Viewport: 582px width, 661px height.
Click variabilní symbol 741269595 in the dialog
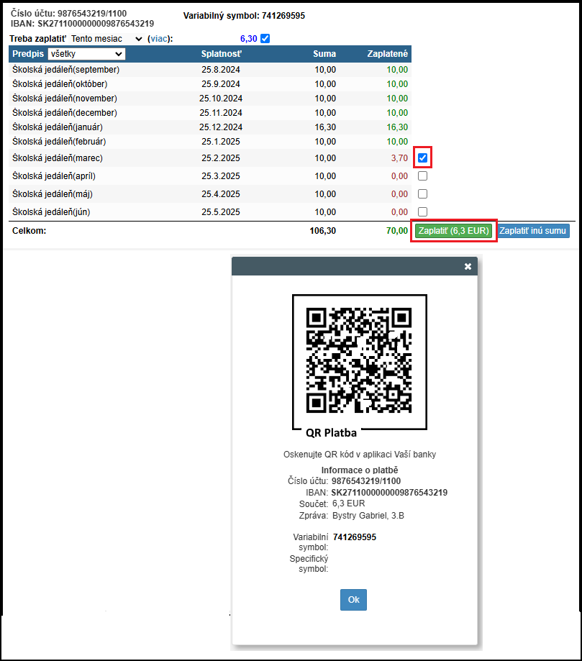[x=354, y=537]
